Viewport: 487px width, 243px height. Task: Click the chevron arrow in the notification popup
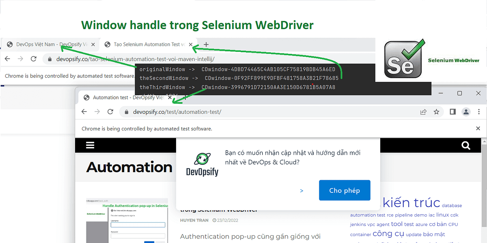[302, 190]
